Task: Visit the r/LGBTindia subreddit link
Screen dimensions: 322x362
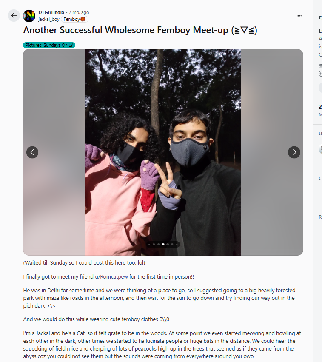Action: coord(51,12)
